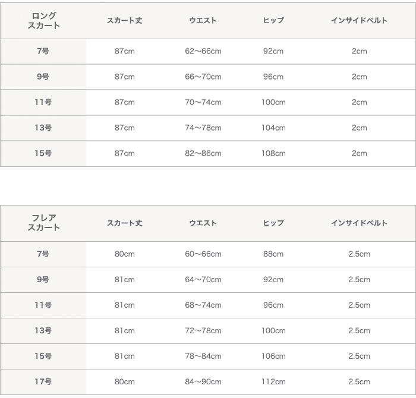Click the ロングスカート table header cell
This screenshot has height=398, width=416.
[43, 21]
